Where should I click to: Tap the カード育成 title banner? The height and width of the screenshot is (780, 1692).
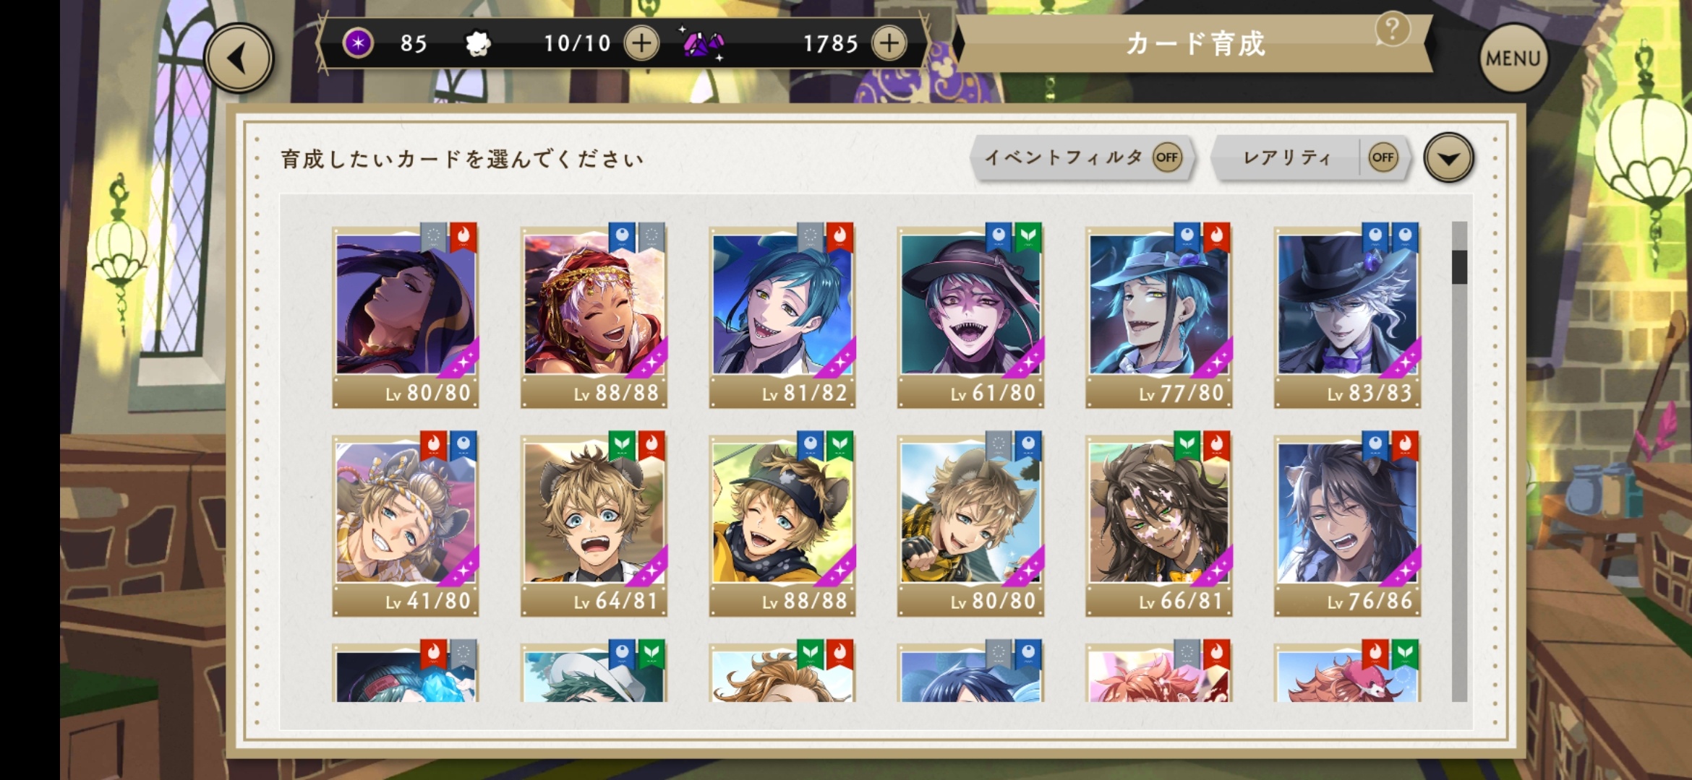[x=1195, y=44]
